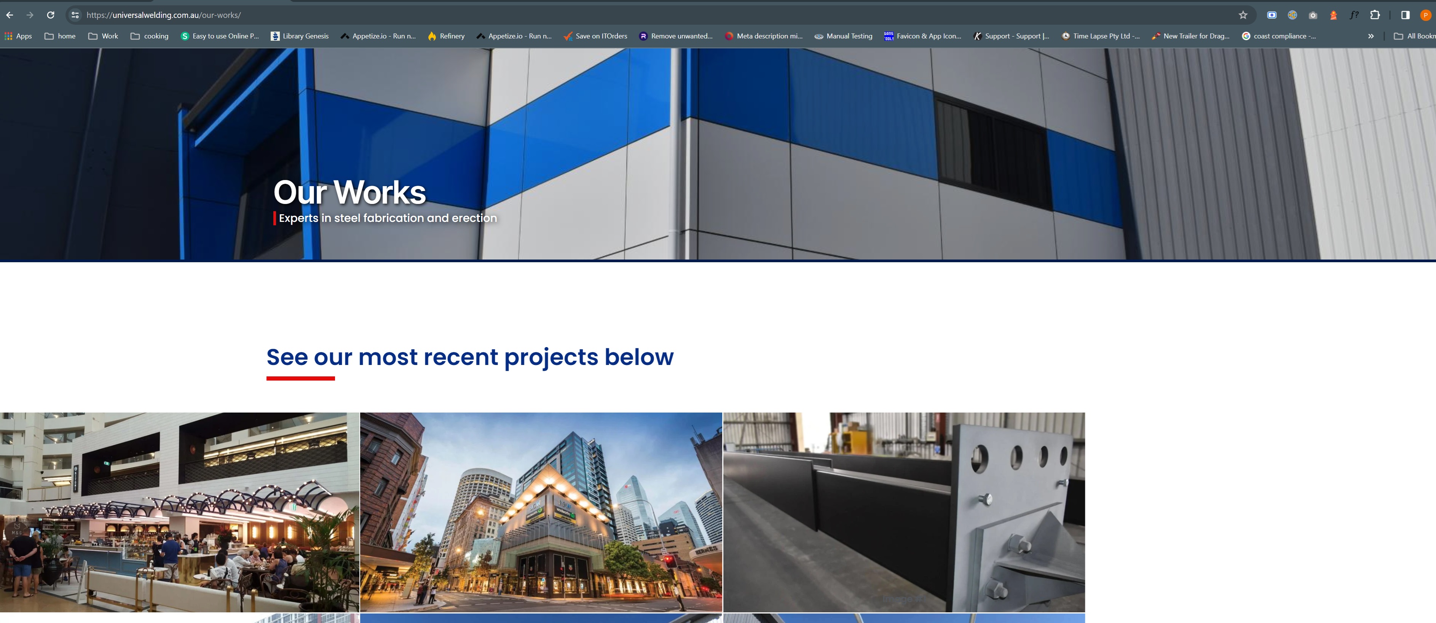Open the side panel toggle icon
This screenshot has height=623, width=1436.
click(1405, 15)
